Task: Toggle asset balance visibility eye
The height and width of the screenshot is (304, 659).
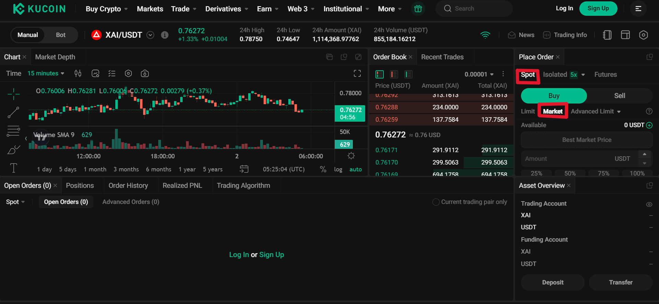Action: coord(649,204)
